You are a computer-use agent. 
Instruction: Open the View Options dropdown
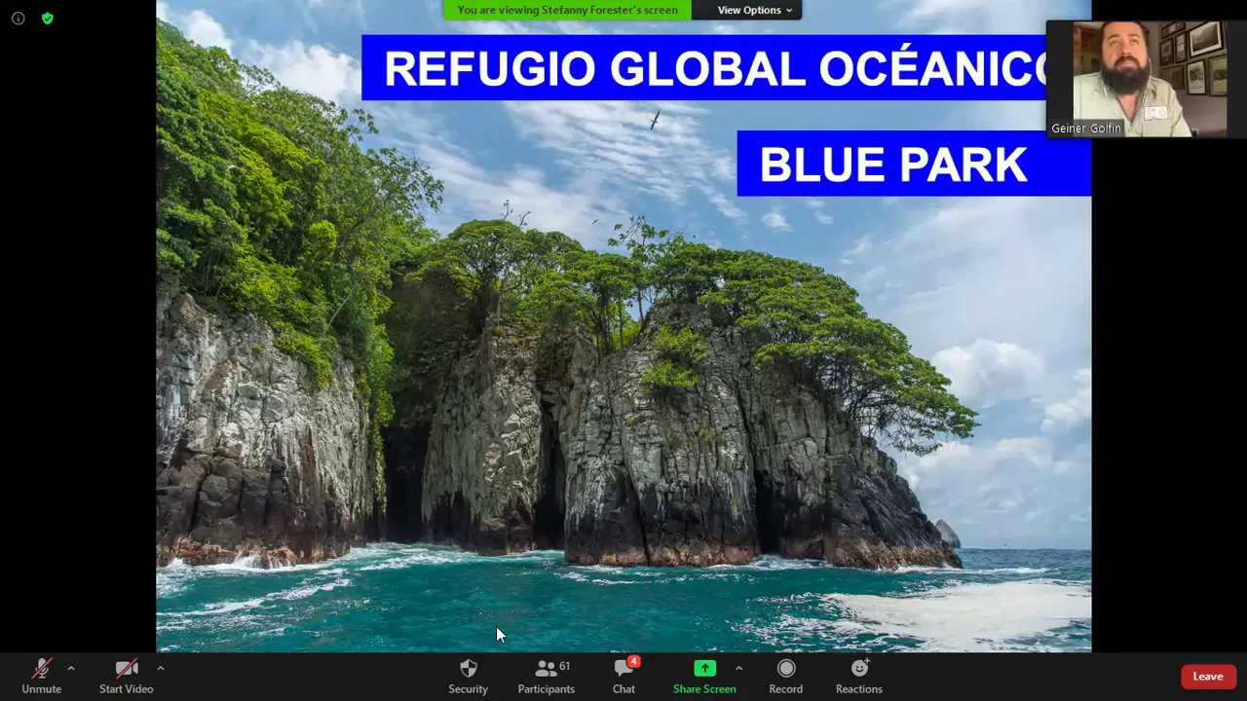(x=755, y=10)
